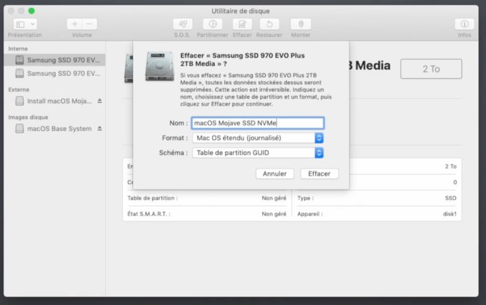This screenshot has width=486, height=305.
Task: Eject Install macOS Moja... volume
Action: pyautogui.click(x=100, y=101)
